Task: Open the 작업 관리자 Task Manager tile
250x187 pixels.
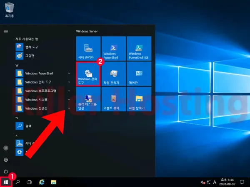Action: (x=114, y=74)
